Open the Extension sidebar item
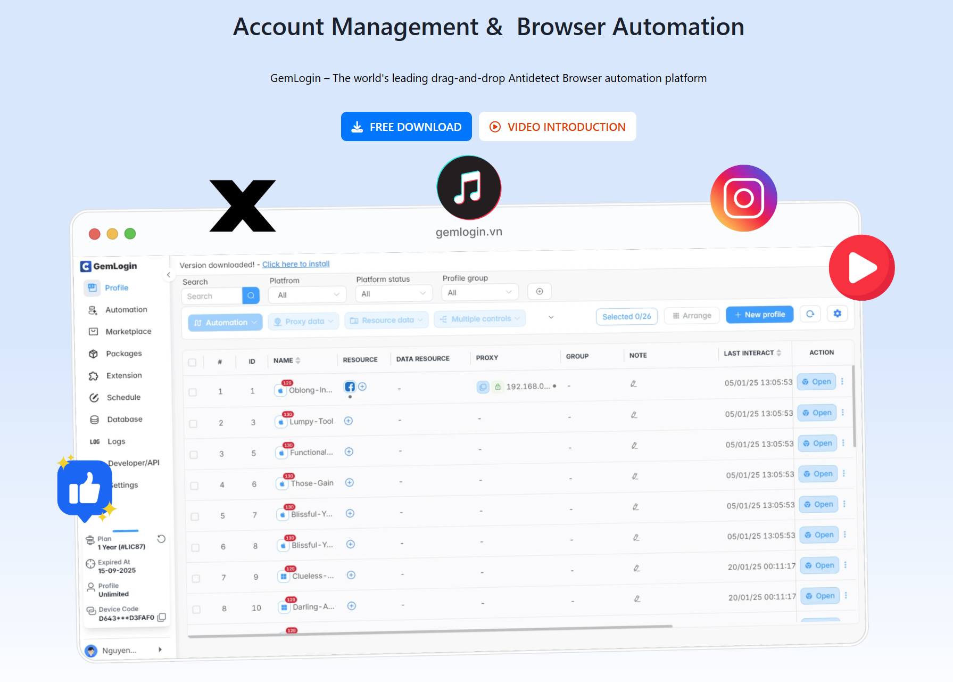Viewport: 953px width, 682px height. (115, 376)
